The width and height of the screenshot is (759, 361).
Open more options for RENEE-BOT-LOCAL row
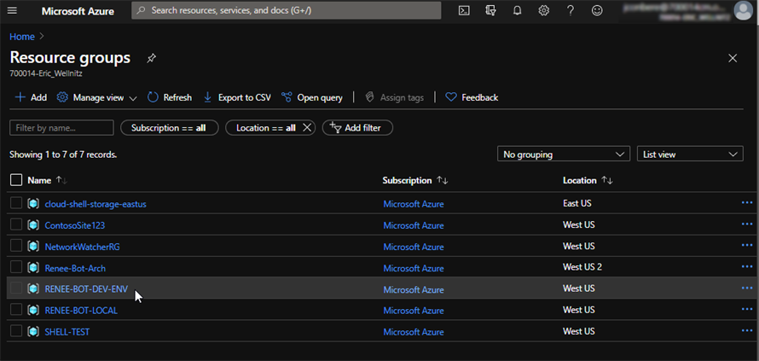pyautogui.click(x=747, y=309)
